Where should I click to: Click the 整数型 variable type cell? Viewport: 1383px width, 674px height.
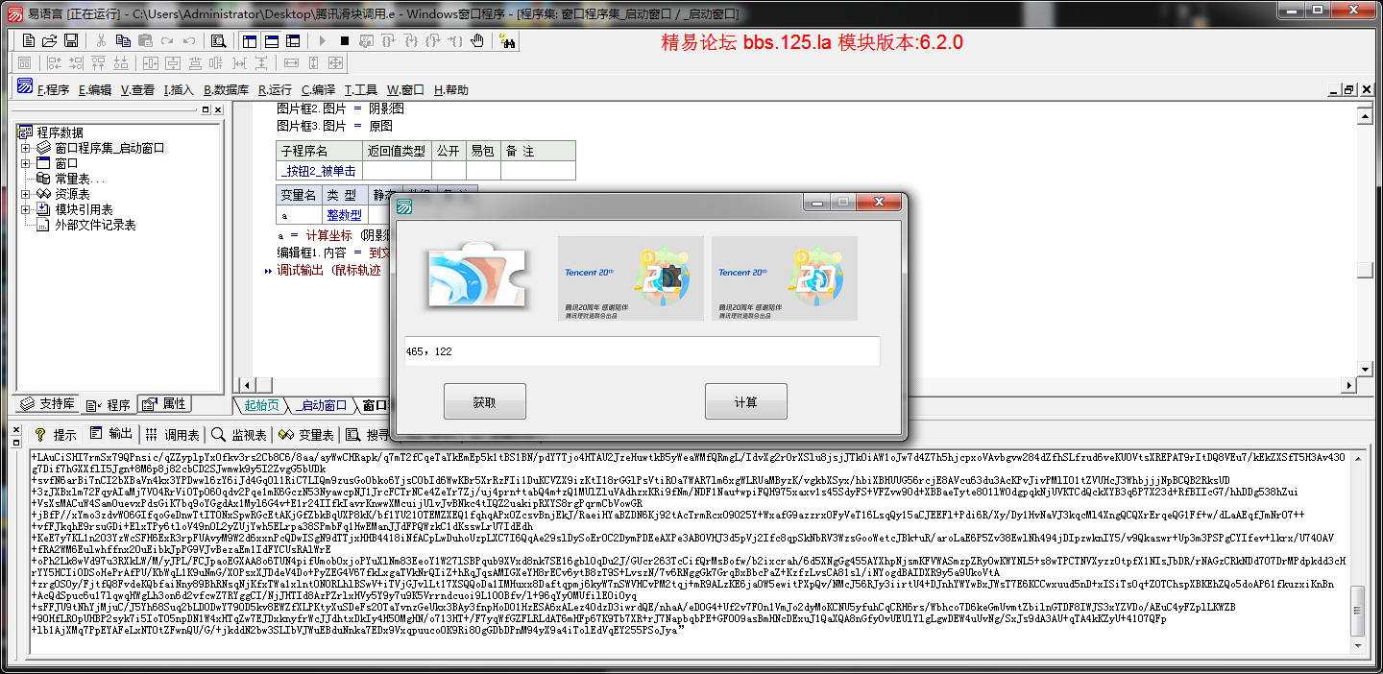[x=345, y=216]
